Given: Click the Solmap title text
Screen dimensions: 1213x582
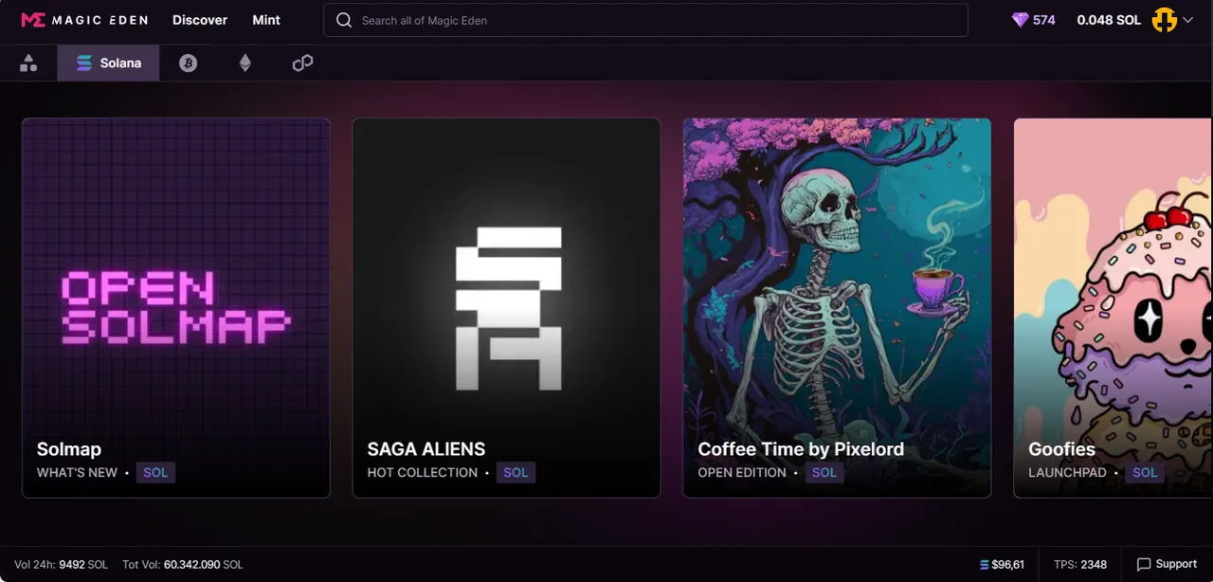Looking at the screenshot, I should pyautogui.click(x=69, y=449).
